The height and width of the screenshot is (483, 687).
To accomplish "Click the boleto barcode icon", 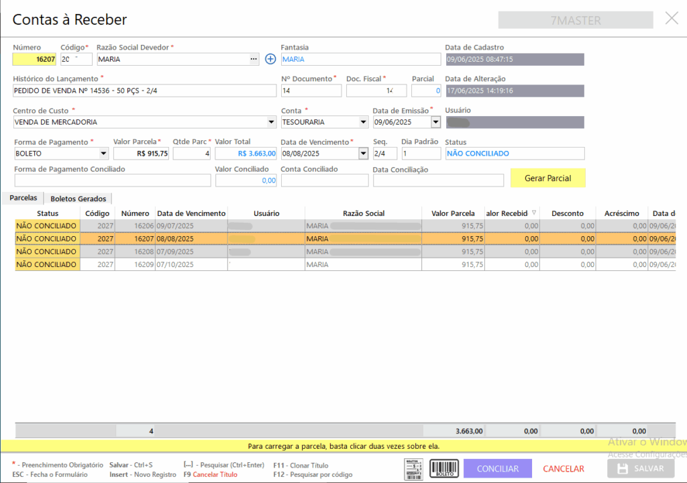I will point(443,468).
